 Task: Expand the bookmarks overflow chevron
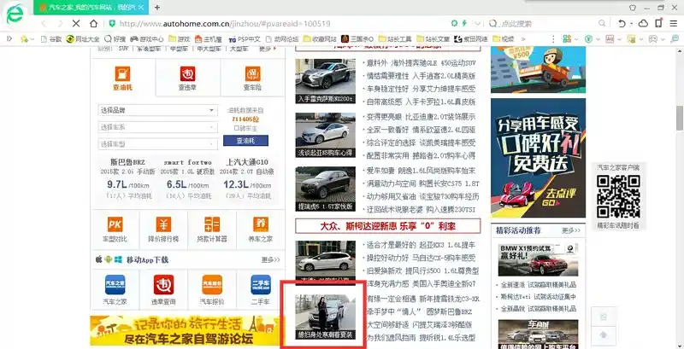coord(523,38)
